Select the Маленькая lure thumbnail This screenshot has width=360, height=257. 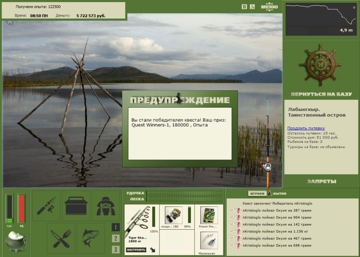coord(209,240)
